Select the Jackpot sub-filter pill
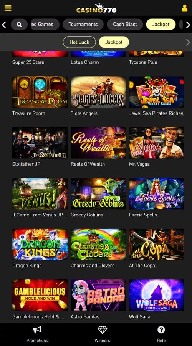The width and height of the screenshot is (192, 346). pyautogui.click(x=114, y=42)
